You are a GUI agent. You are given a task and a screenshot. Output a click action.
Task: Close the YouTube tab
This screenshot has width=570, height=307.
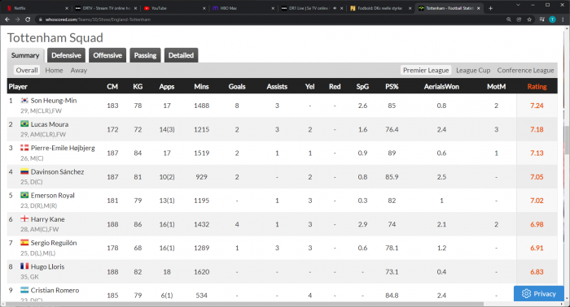(204, 8)
